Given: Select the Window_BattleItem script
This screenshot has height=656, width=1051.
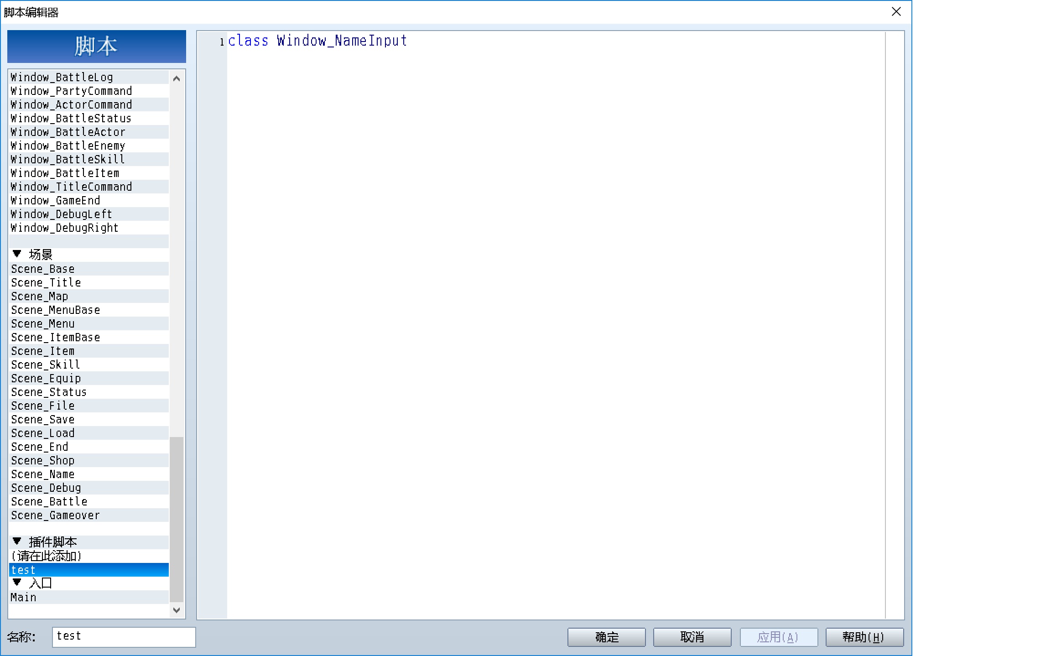Looking at the screenshot, I should 89,173.
